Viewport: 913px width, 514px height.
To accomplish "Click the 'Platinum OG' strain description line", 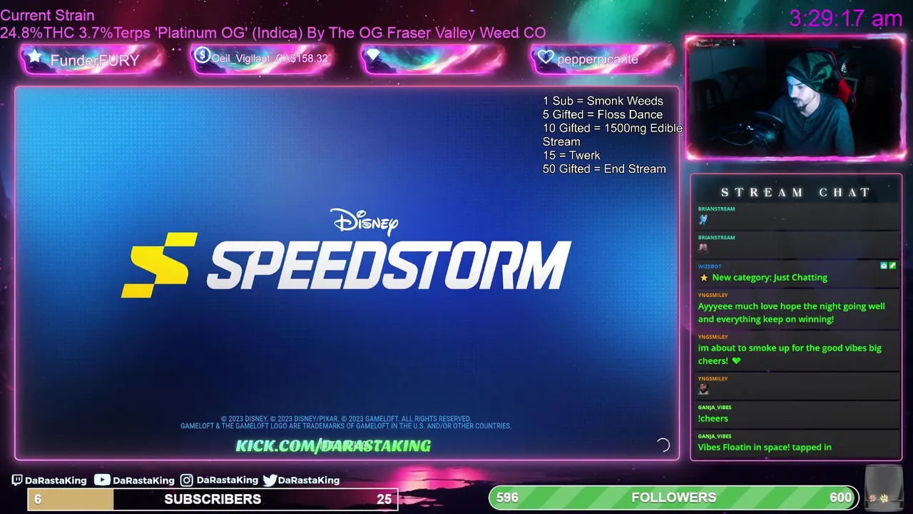I will click(x=272, y=33).
